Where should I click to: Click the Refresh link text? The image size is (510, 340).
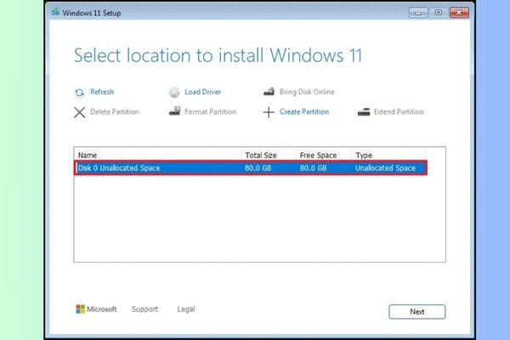[102, 92]
